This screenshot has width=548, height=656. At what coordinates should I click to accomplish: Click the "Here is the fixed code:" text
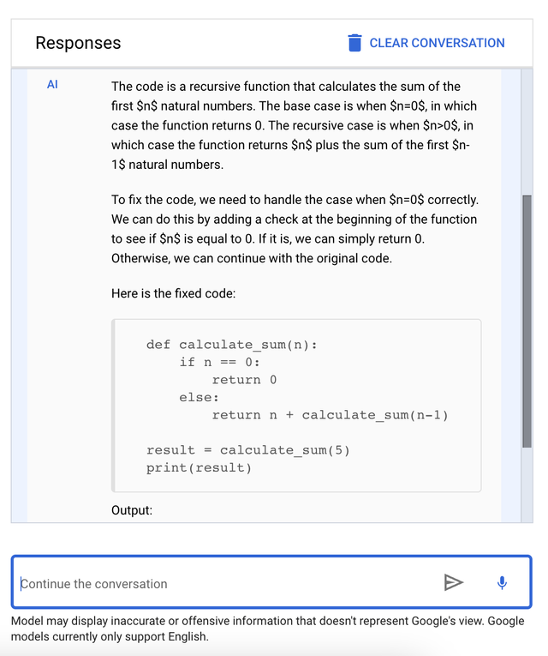(x=173, y=293)
